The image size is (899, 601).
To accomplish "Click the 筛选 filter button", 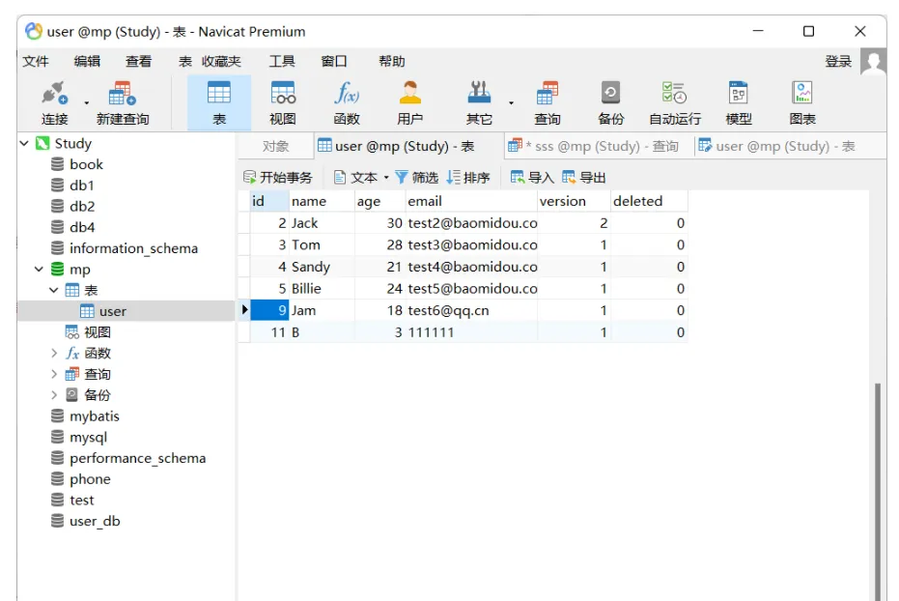I will coord(417,178).
